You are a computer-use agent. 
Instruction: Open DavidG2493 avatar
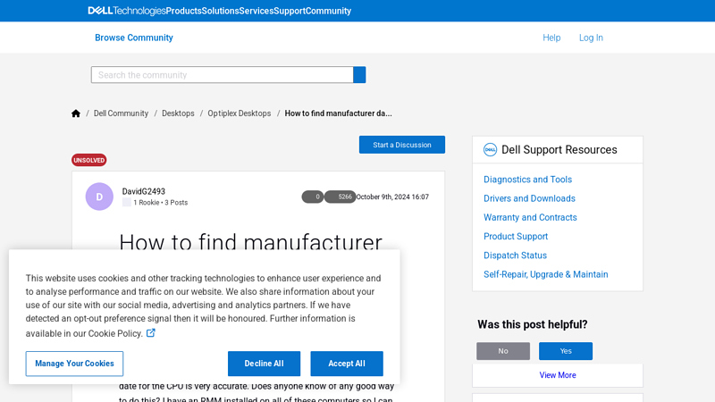[99, 197]
